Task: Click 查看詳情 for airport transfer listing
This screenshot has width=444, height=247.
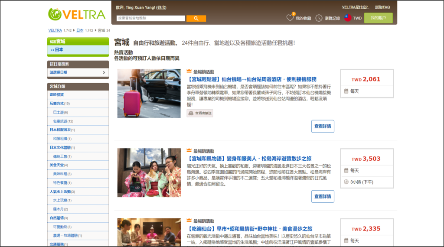Action: pos(323,126)
